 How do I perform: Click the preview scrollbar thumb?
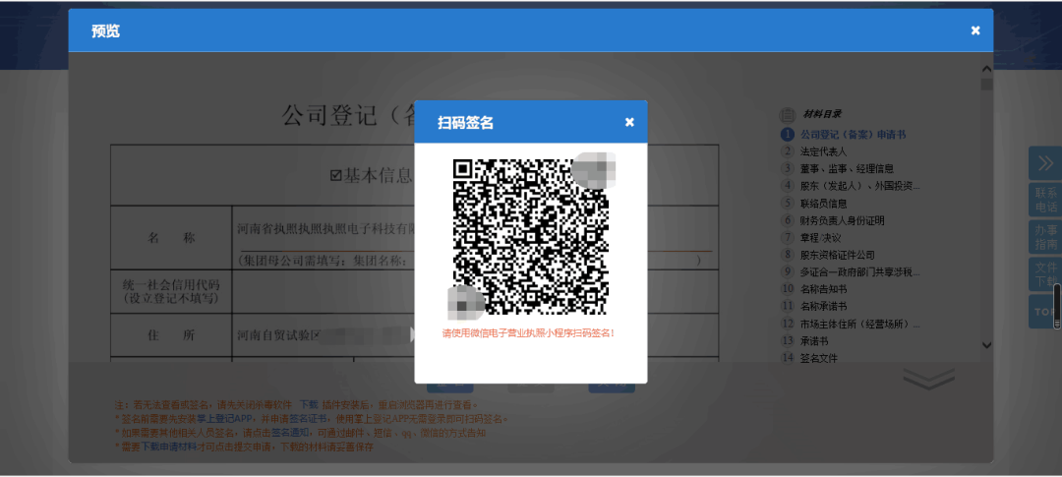987,85
